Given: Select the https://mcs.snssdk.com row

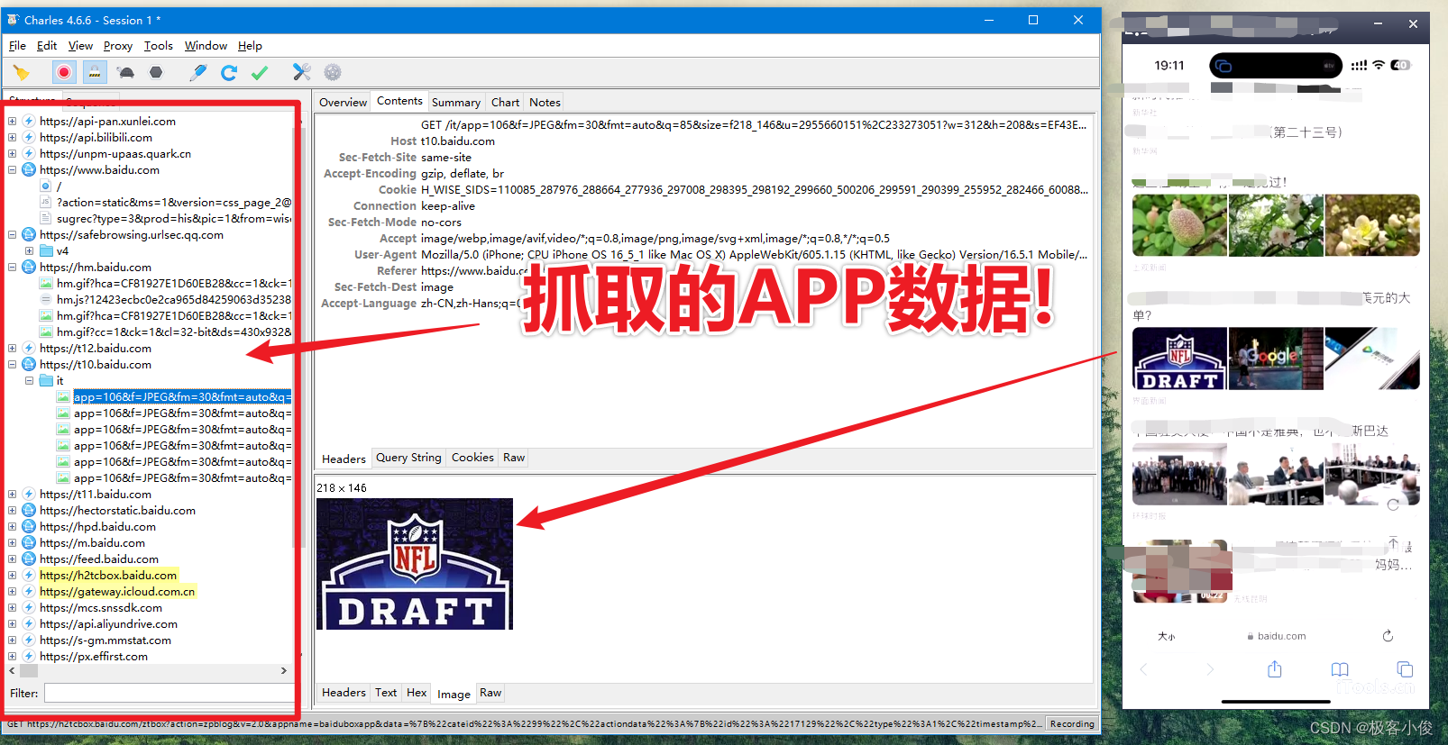Looking at the screenshot, I should point(101,607).
